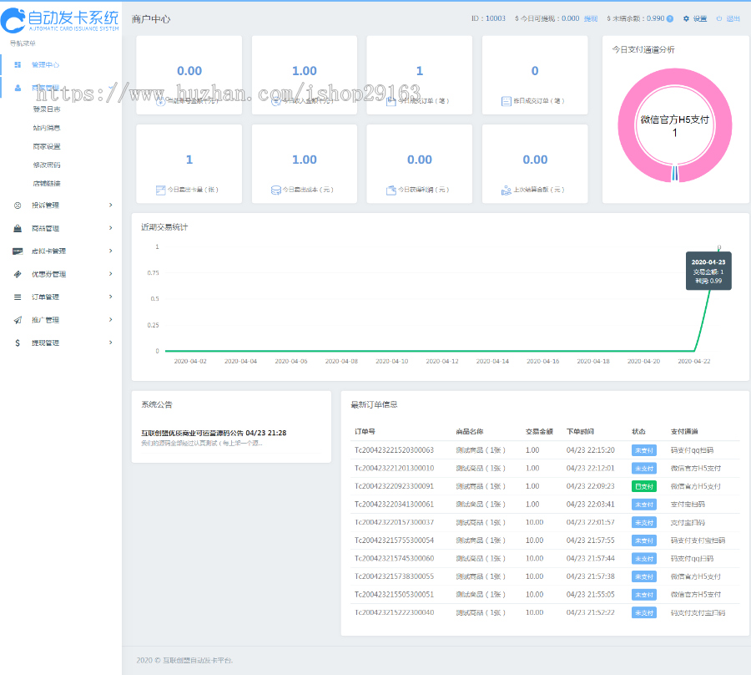Select 修改密码 from the sidebar submenu

tap(46, 165)
